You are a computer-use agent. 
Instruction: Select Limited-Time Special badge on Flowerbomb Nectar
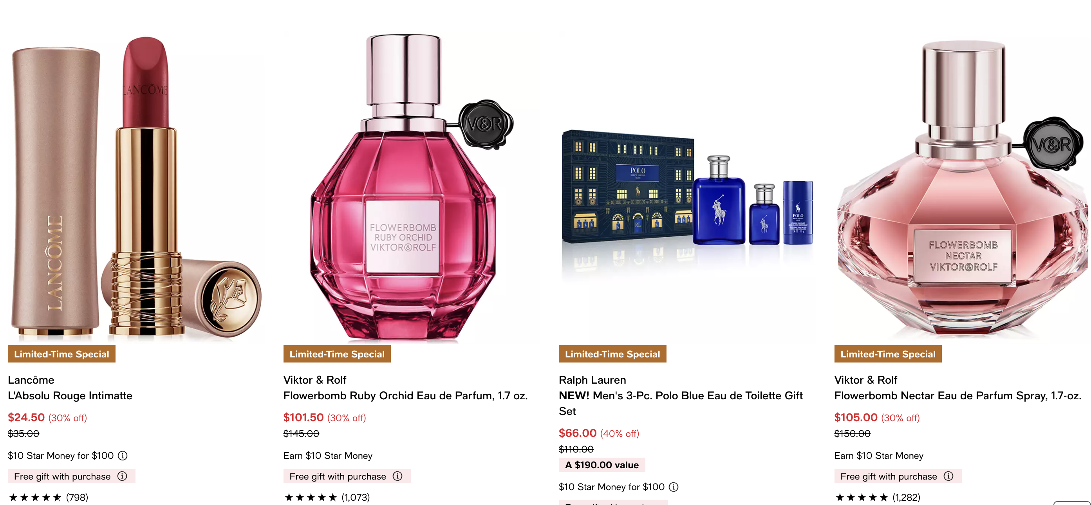tap(888, 354)
